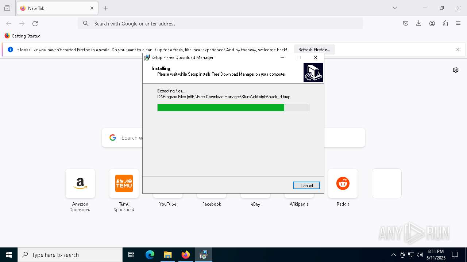Dismiss the Firefox refresh notification bar
Screen dimensions: 467x262
tap(458, 50)
